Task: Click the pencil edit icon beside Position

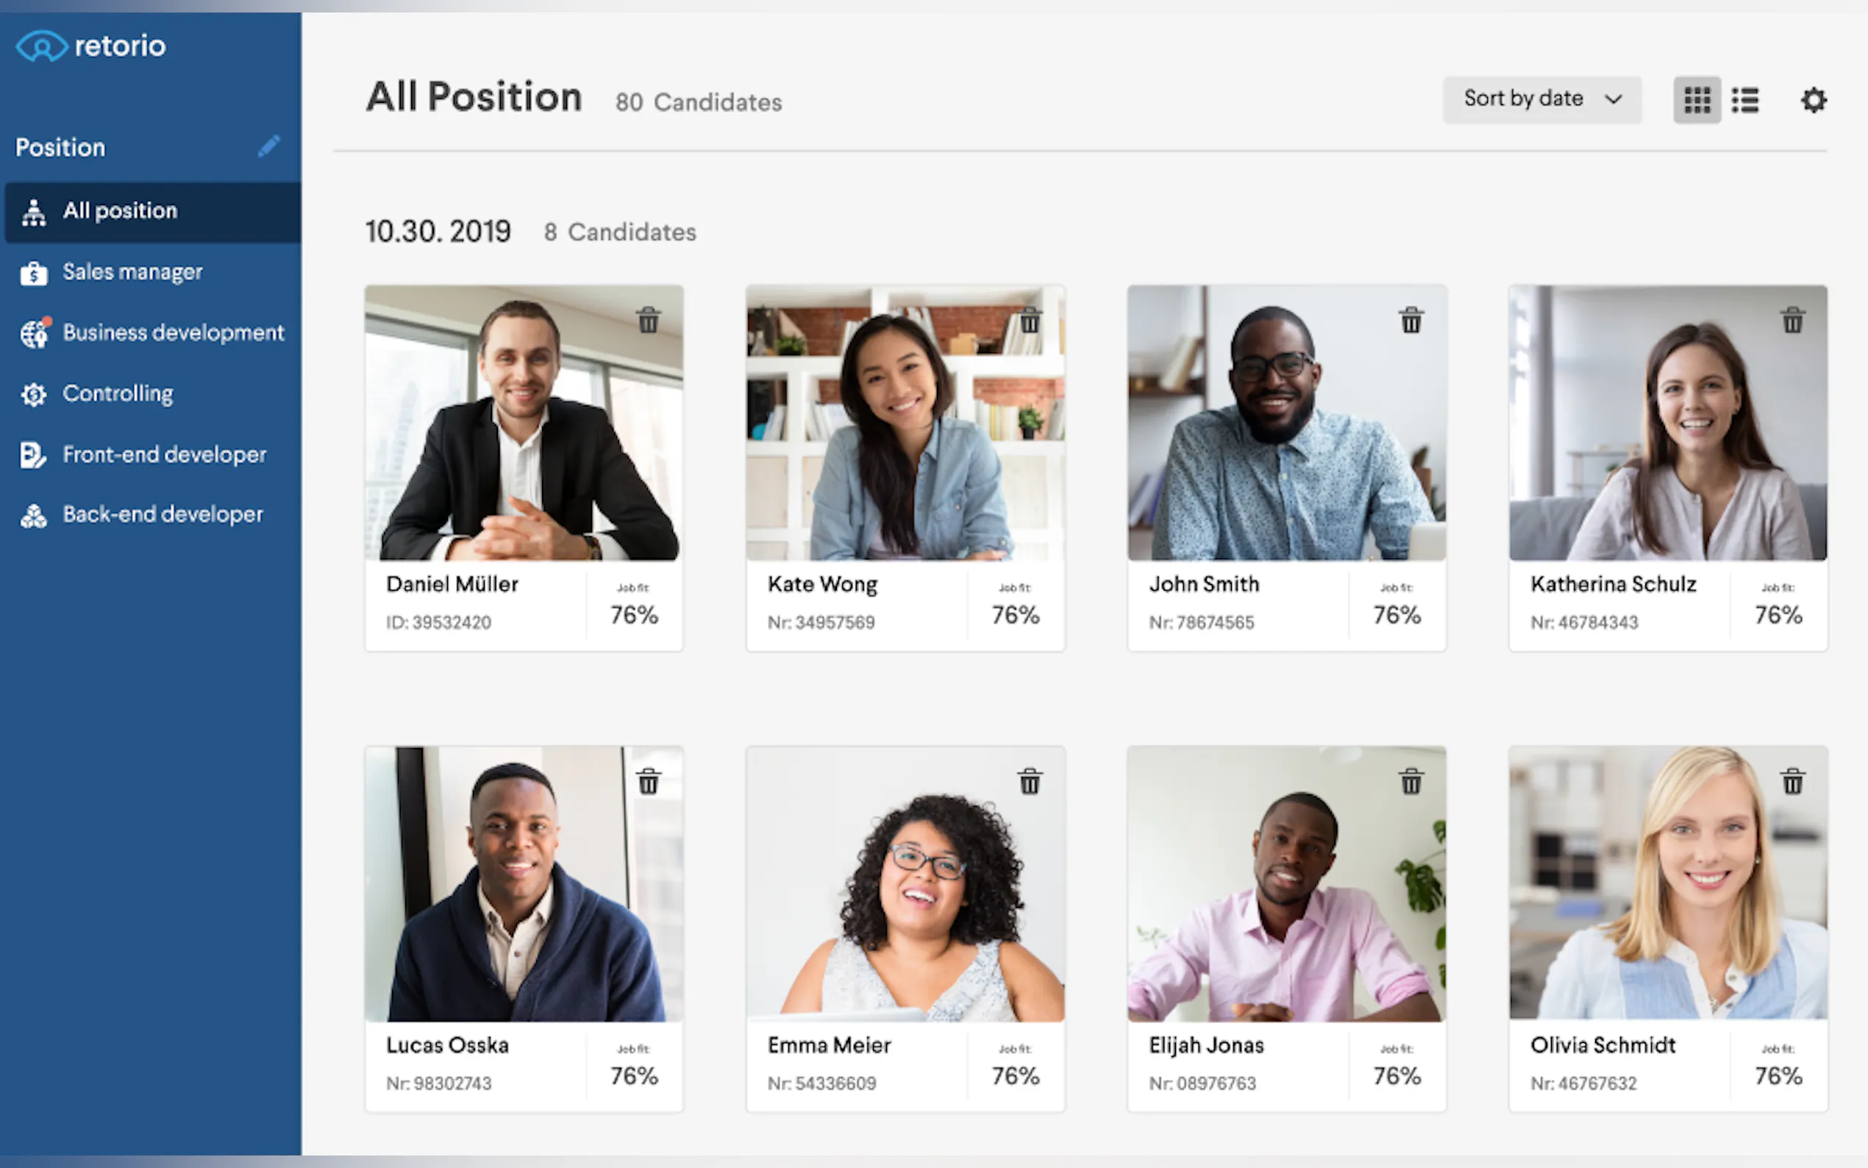Action: [268, 146]
